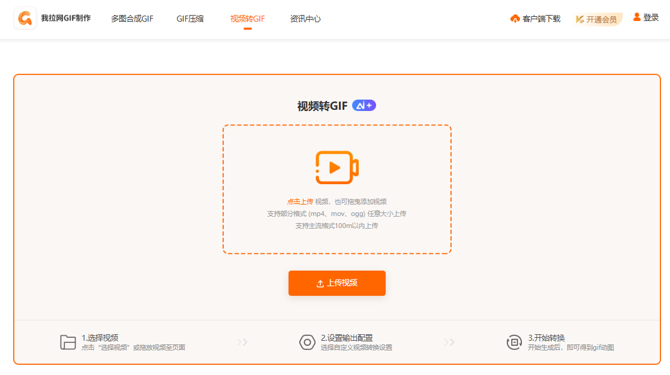This screenshot has height=375, width=670.
Task: Click the 点击上传 orange link text
Action: click(300, 202)
